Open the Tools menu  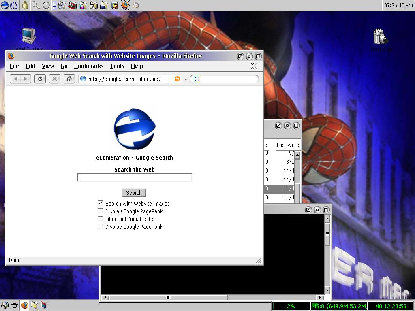tap(117, 66)
